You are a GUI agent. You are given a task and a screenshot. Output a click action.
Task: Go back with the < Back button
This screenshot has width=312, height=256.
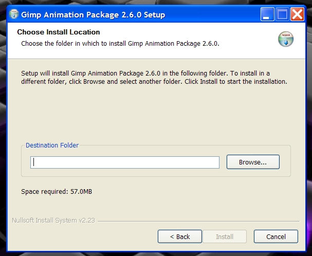click(x=180, y=236)
